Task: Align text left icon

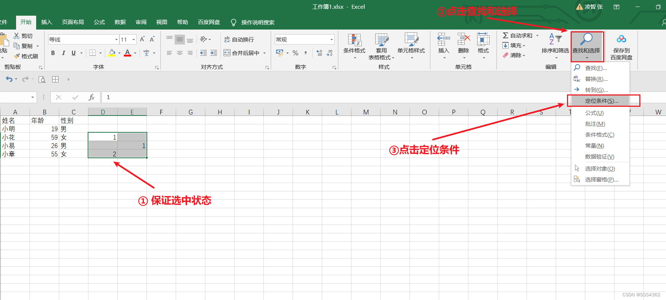Action: tap(170, 53)
